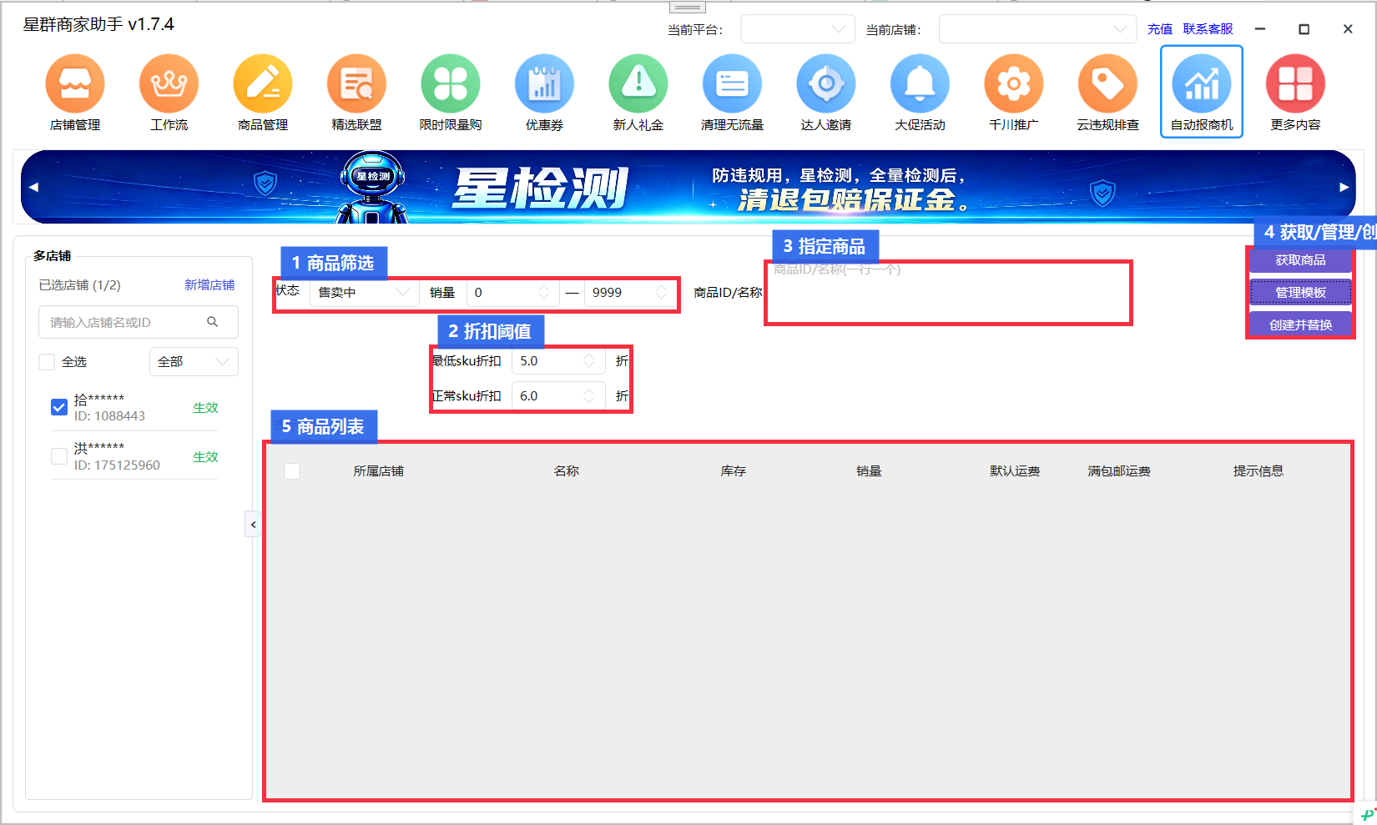1377x825 pixels.
Task: Open the 联系客服 customer service link
Action: [1208, 29]
